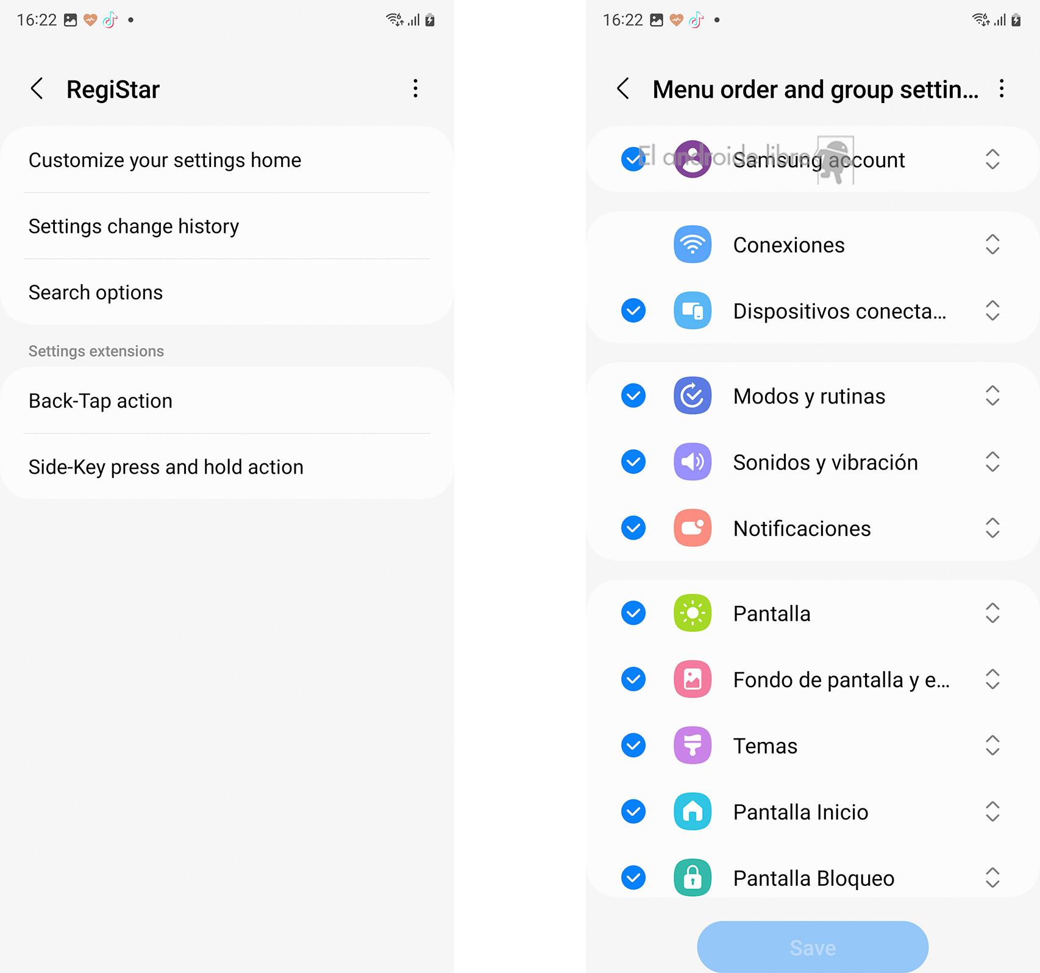The width and height of the screenshot is (1040, 973).
Task: Tap the Modos y rutinas icon
Action: [x=693, y=396]
